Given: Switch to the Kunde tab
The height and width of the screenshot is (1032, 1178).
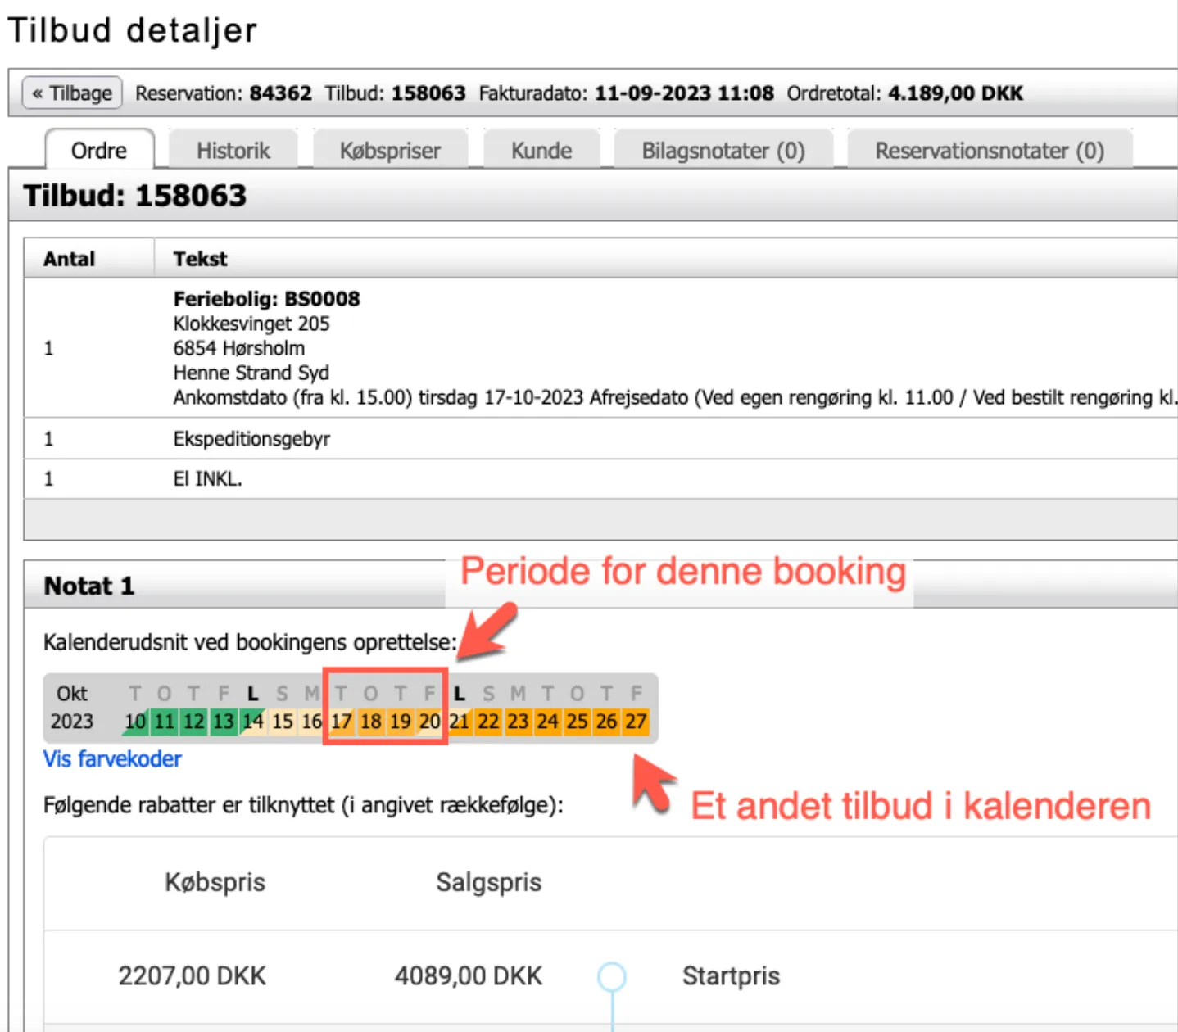Looking at the screenshot, I should [541, 151].
